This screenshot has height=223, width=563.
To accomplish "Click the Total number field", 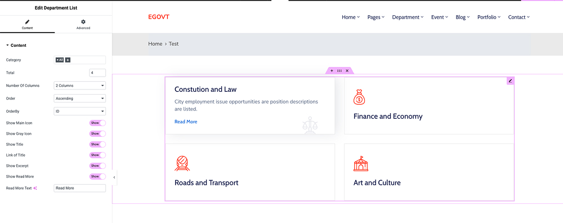I will [x=97, y=73].
